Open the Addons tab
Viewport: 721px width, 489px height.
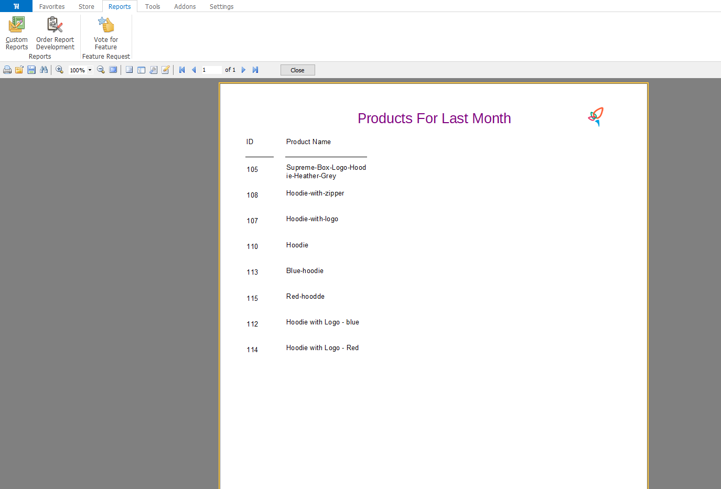tap(185, 6)
